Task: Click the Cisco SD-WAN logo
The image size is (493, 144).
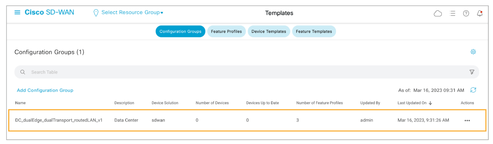Action: point(49,13)
